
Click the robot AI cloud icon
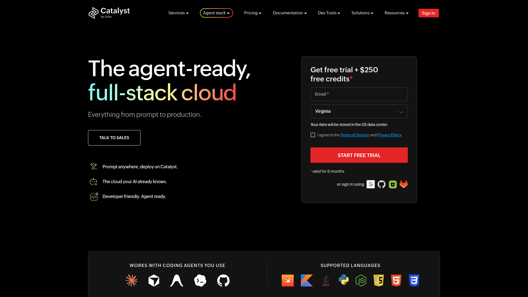(x=94, y=182)
